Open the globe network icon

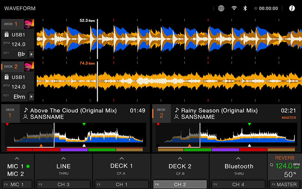(221, 8)
